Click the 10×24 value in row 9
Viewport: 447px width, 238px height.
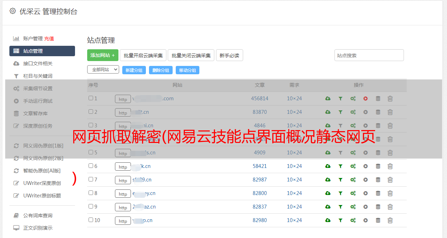pos(295,207)
